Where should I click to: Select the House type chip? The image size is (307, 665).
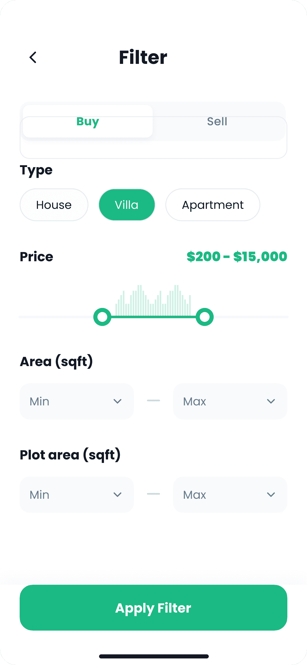pos(54,205)
